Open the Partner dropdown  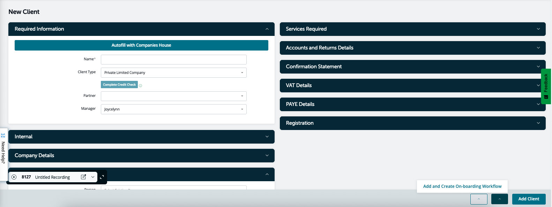173,96
